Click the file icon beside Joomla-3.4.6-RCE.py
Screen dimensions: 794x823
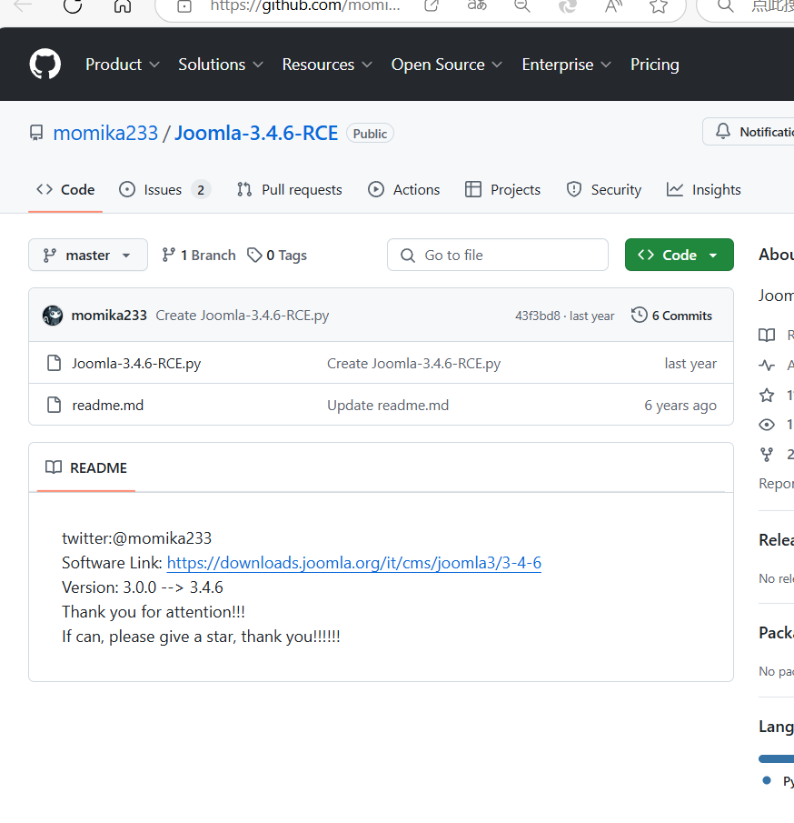click(x=54, y=363)
